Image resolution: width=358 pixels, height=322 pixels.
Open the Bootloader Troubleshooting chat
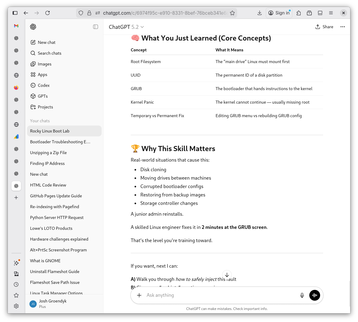pos(60,142)
